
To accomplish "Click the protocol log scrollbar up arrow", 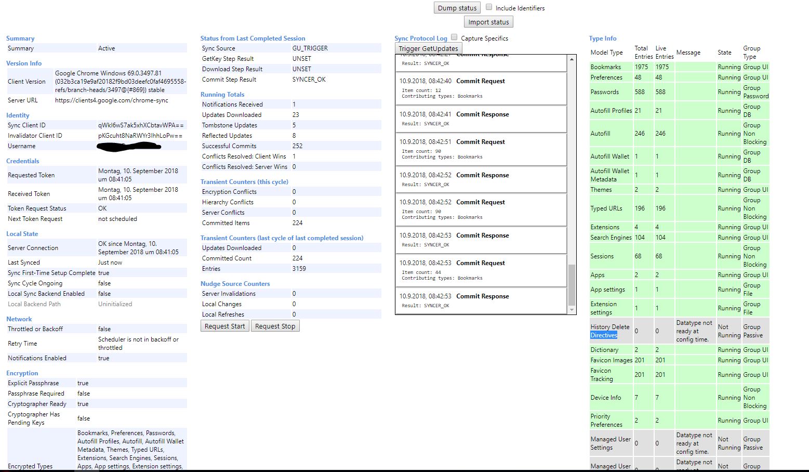I will click(572, 59).
